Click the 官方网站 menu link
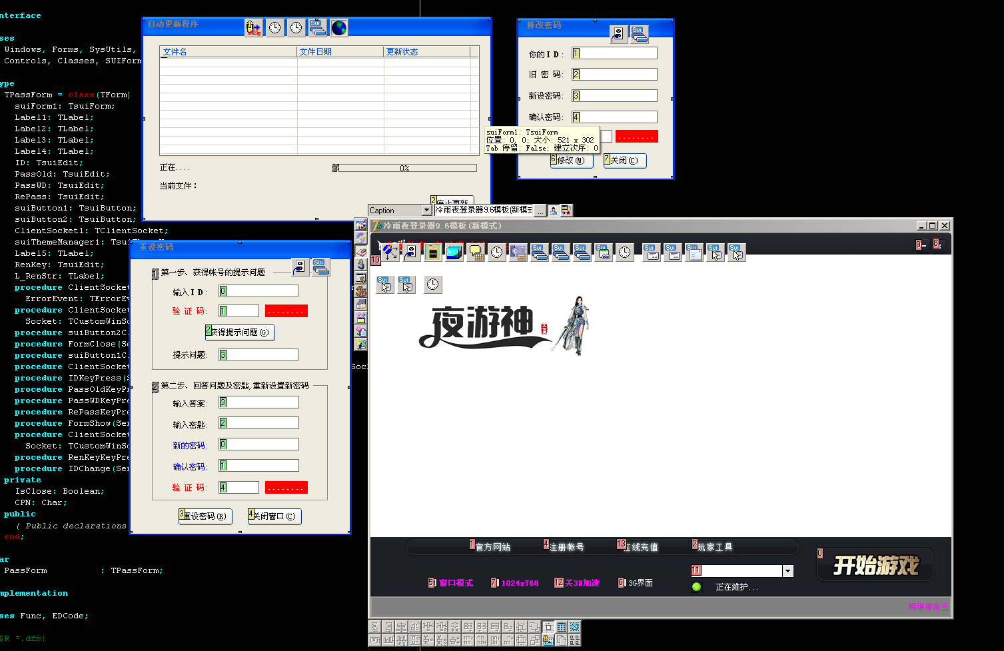The width and height of the screenshot is (1004, 651). [x=492, y=547]
